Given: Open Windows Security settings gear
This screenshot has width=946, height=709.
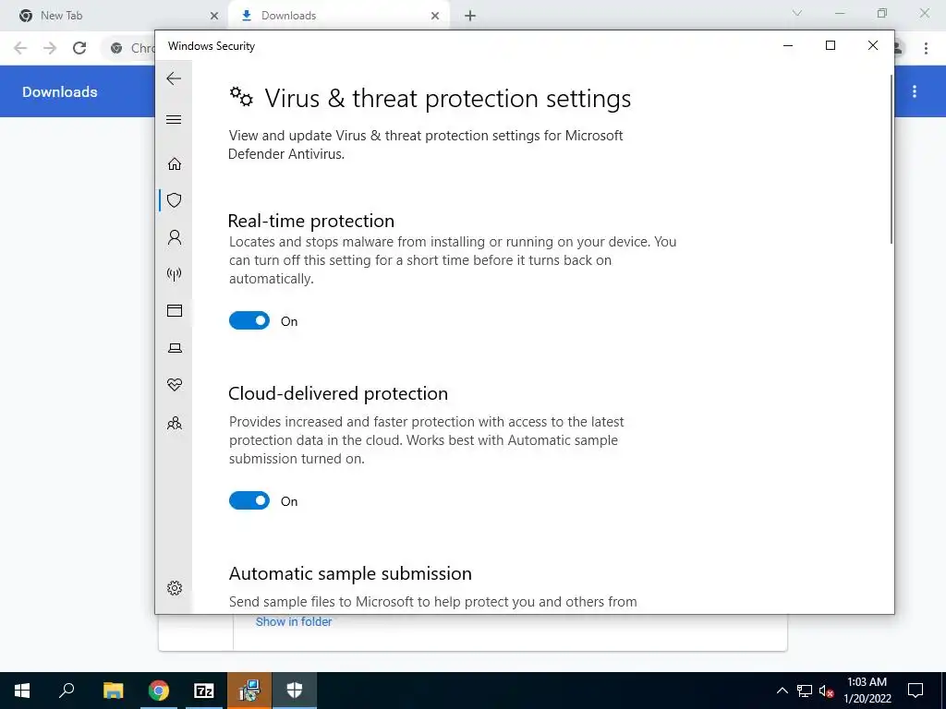Looking at the screenshot, I should (175, 588).
